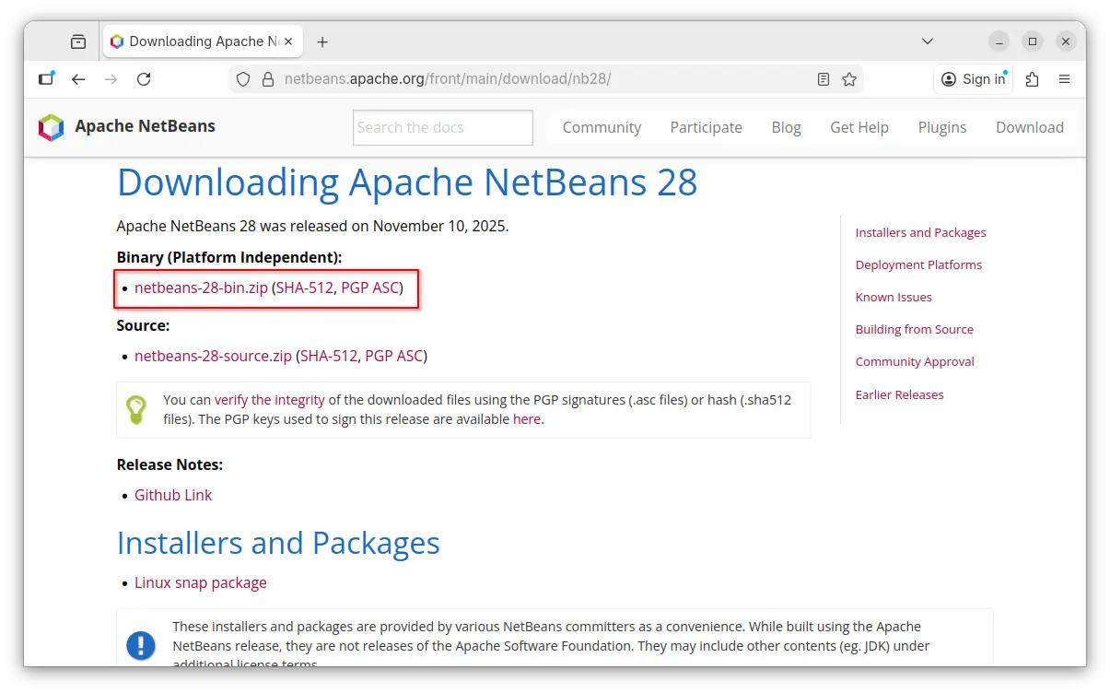Click the tracking protection shield icon
The height and width of the screenshot is (693, 1110).
coord(243,79)
